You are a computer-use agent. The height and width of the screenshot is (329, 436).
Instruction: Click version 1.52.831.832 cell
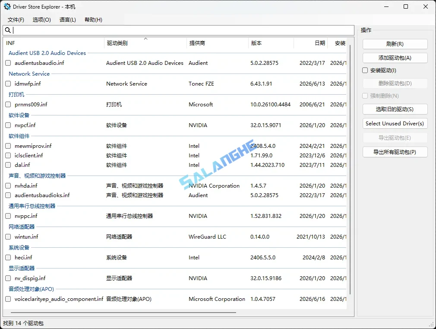click(266, 216)
